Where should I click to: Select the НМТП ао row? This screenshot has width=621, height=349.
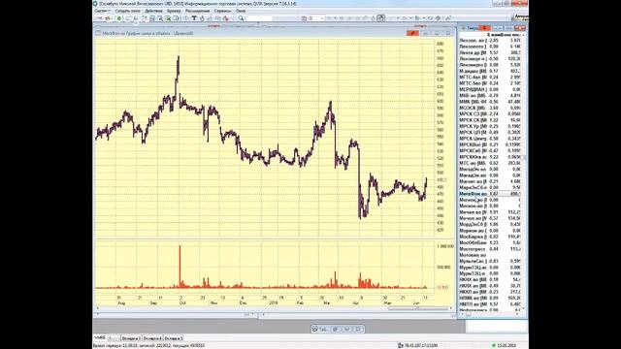click(491, 303)
